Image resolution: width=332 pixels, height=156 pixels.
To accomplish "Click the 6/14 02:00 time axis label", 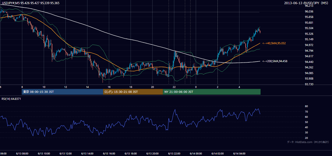I will (217, 154).
